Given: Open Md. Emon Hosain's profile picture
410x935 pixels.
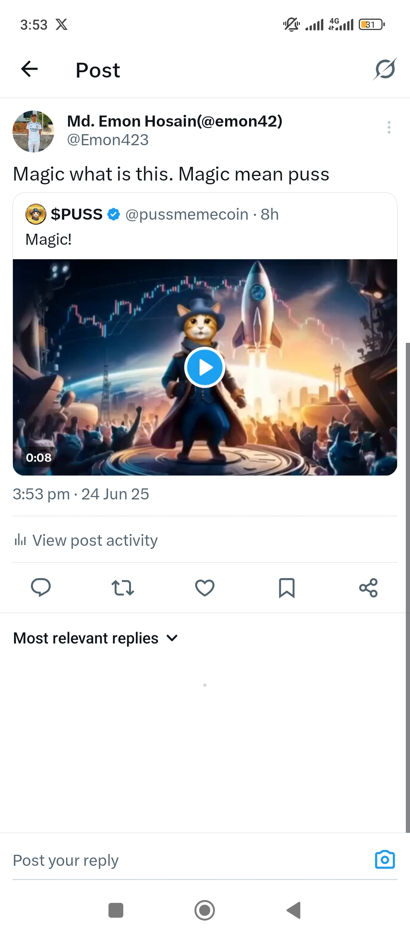Looking at the screenshot, I should click(x=33, y=132).
